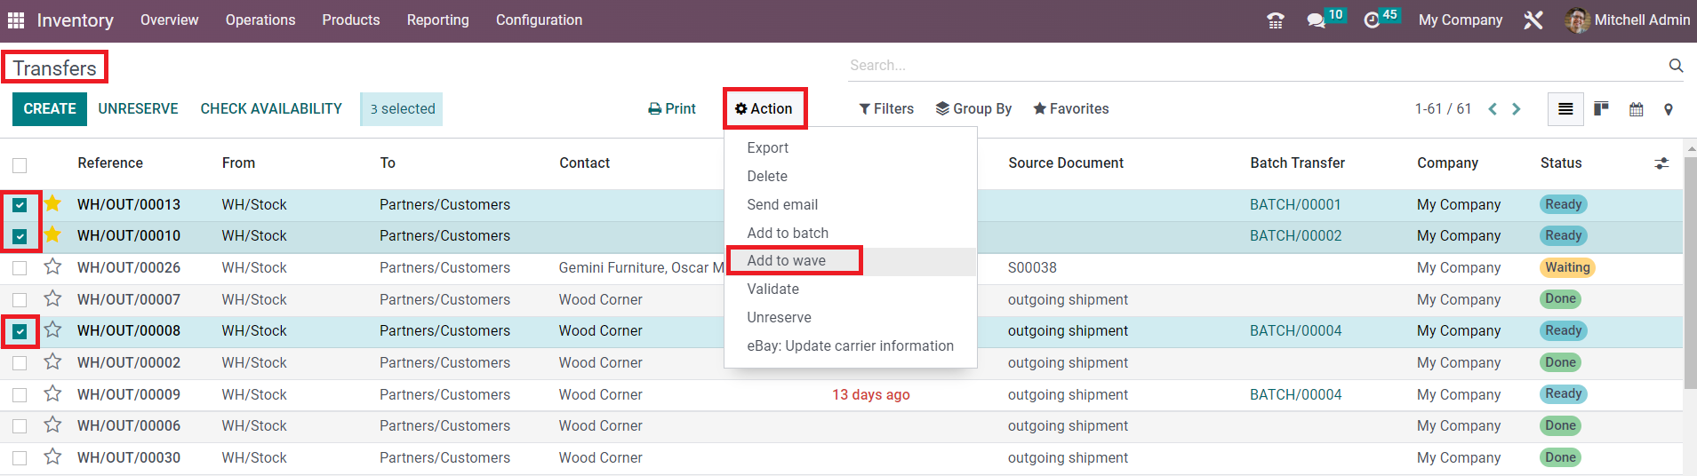Go to next page of transfers
This screenshot has height=476, width=1697.
1517,109
